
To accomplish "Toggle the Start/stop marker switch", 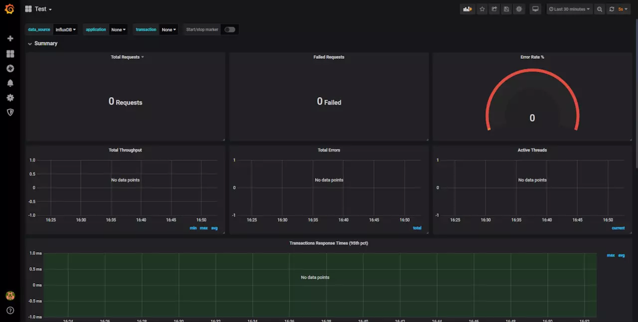I will (x=230, y=29).
